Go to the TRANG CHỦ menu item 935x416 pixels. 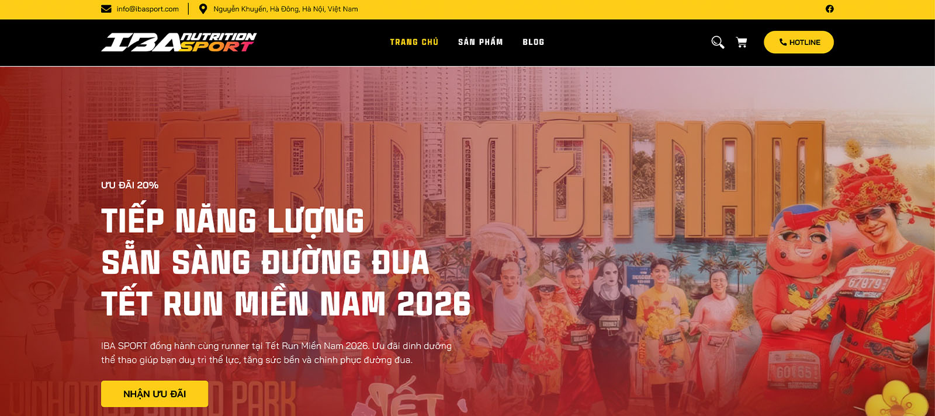414,42
